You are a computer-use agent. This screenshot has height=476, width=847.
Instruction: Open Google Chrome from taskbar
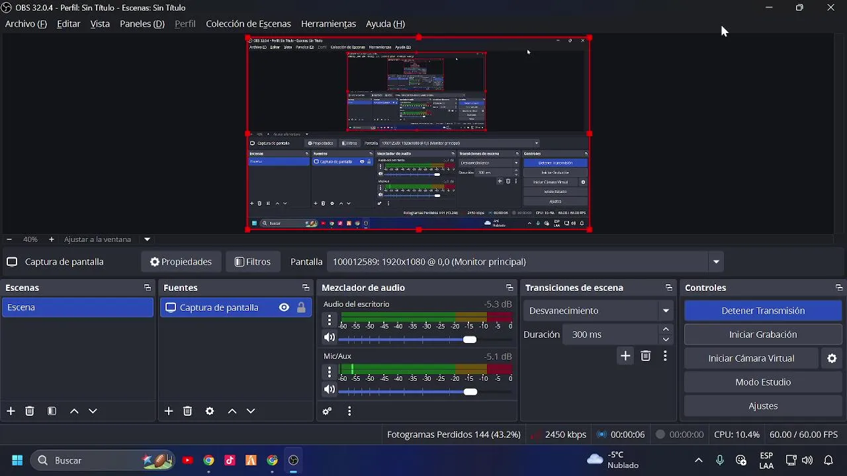pos(208,460)
